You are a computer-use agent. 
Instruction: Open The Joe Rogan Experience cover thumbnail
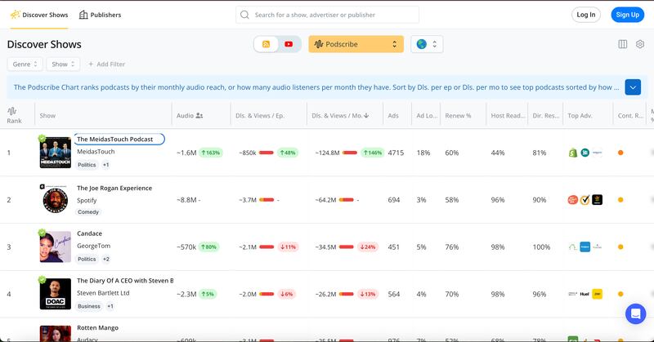click(x=55, y=200)
